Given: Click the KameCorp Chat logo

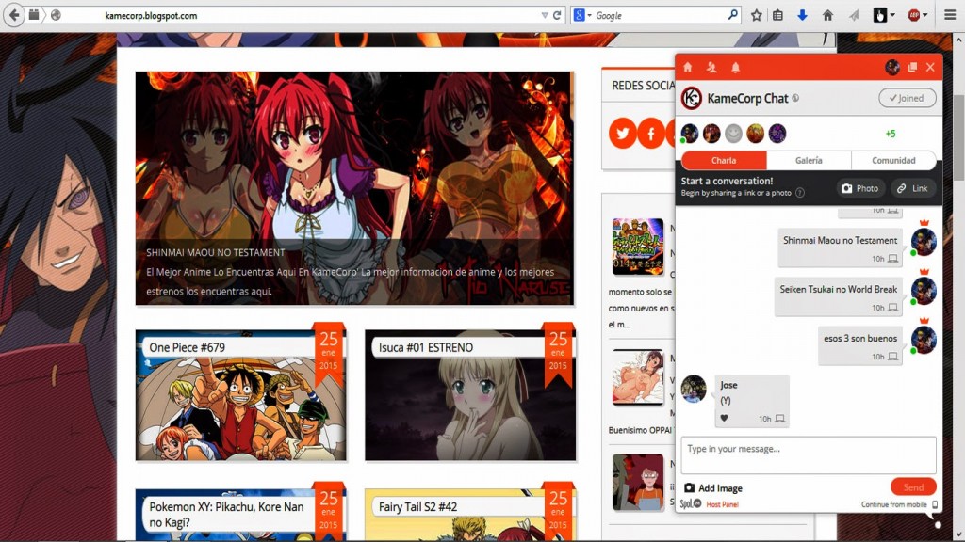Looking at the screenshot, I should click(x=691, y=98).
